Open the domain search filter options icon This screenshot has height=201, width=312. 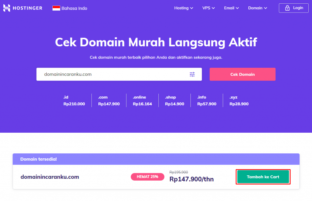[192, 74]
